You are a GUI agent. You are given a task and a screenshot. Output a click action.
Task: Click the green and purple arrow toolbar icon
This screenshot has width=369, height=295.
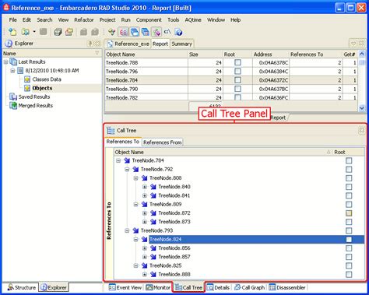coord(156,32)
